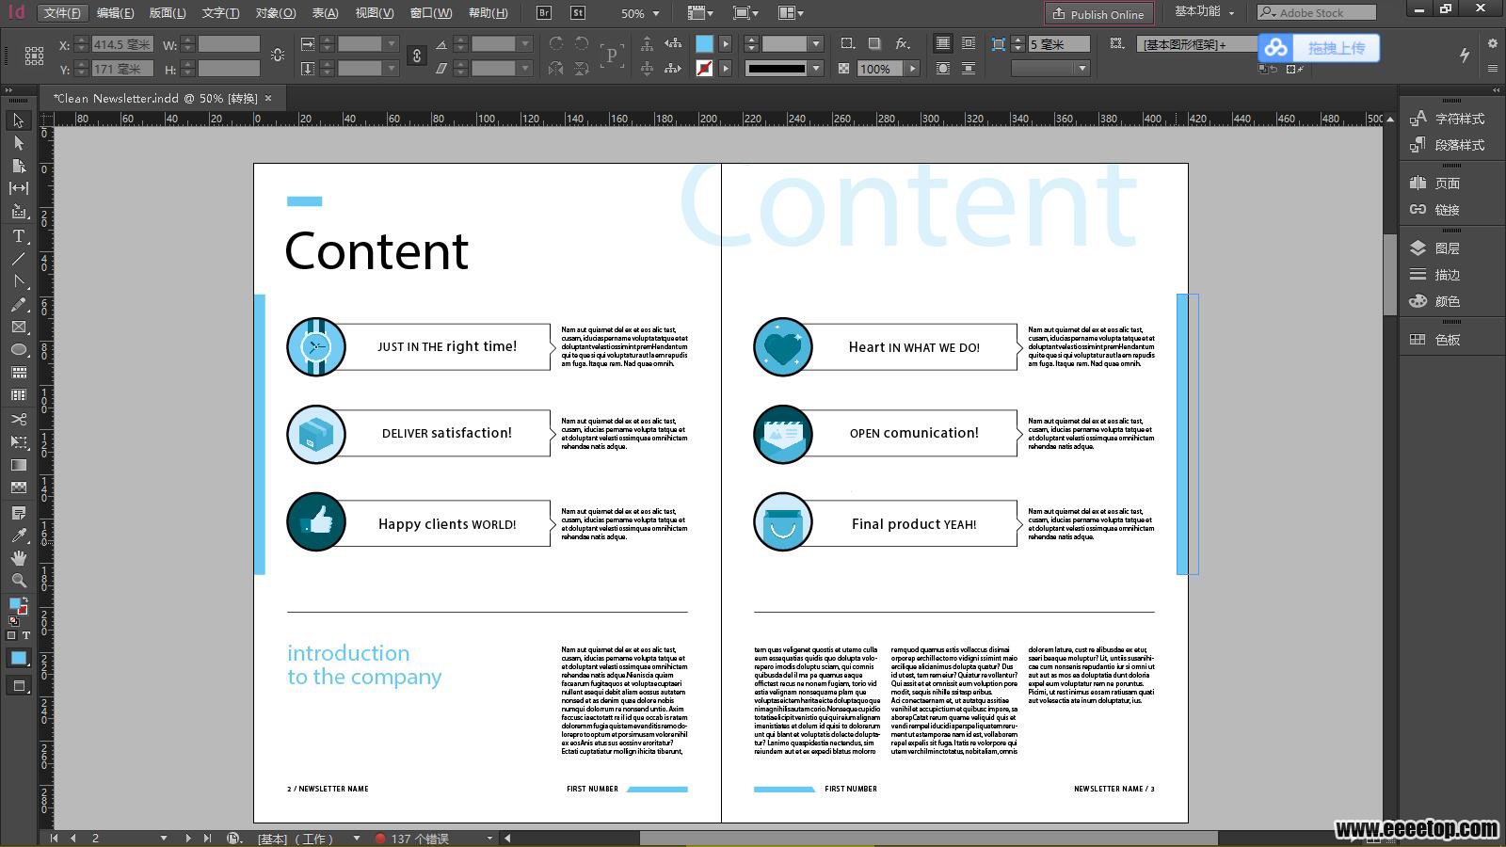Toggle formatting affects text button

coord(26,635)
